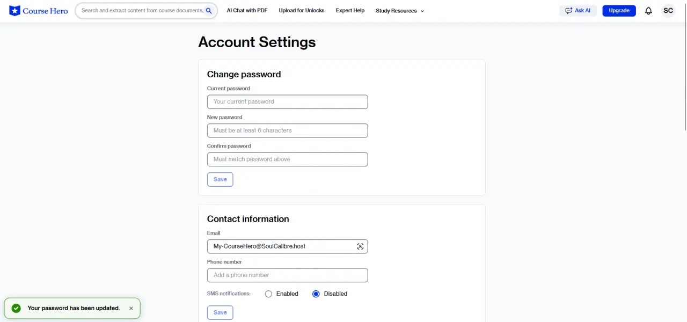
Task: Click the search magnifier icon
Action: [209, 11]
